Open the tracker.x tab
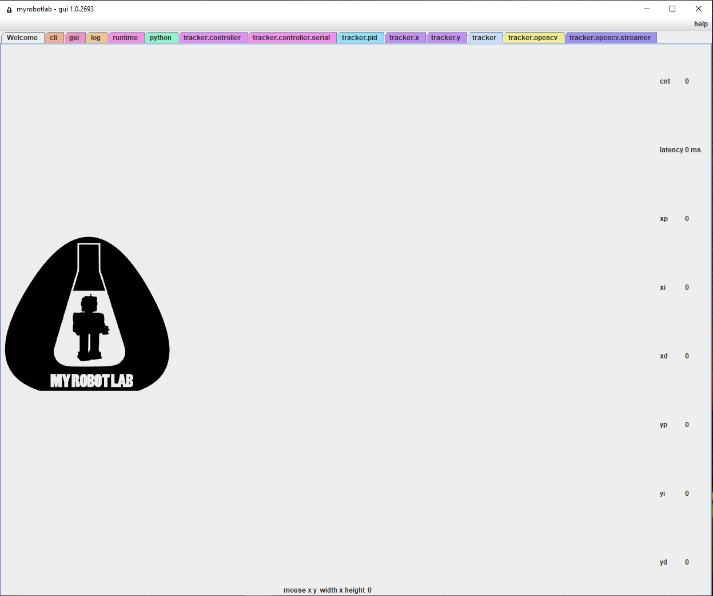This screenshot has width=713, height=596. coord(404,38)
